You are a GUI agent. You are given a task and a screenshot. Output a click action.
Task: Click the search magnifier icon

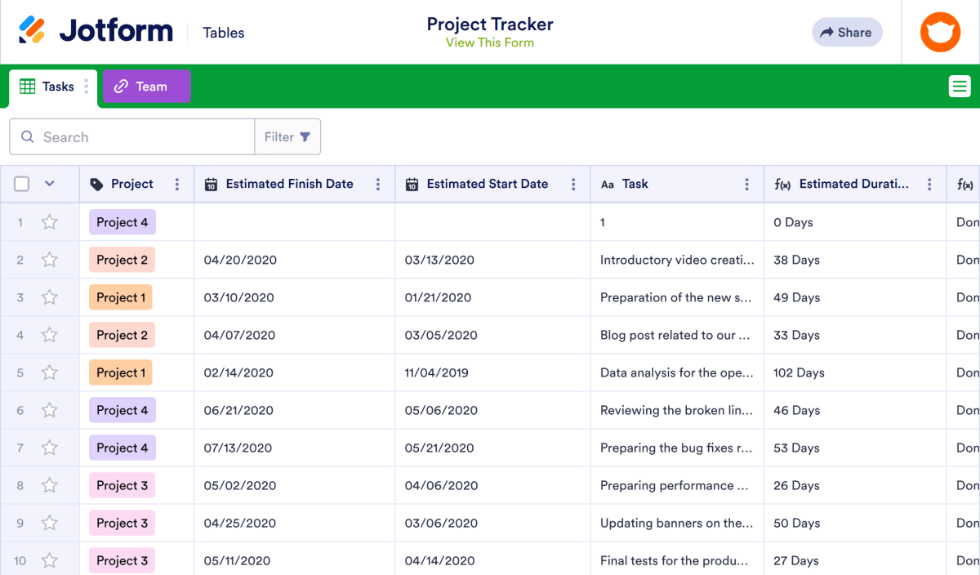click(26, 136)
